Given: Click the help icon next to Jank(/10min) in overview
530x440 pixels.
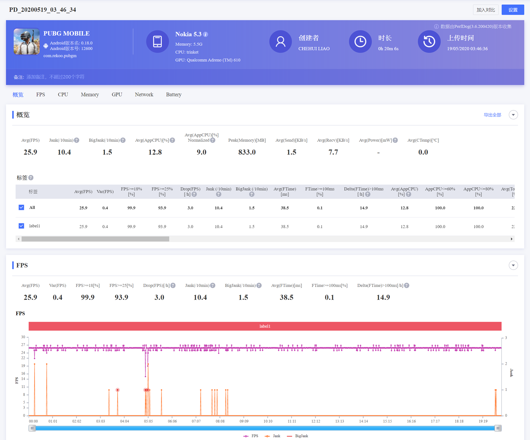Looking at the screenshot, I should [77, 140].
